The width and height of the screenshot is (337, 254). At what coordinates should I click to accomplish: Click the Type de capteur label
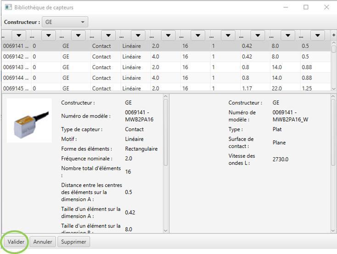pos(82,129)
